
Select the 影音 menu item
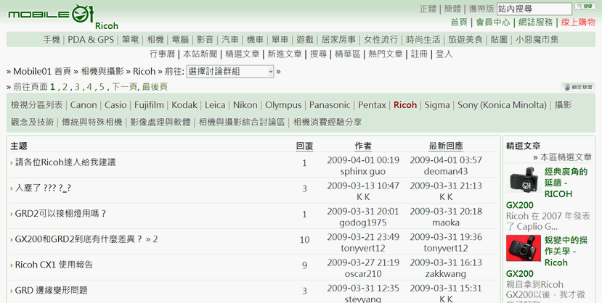coord(205,39)
